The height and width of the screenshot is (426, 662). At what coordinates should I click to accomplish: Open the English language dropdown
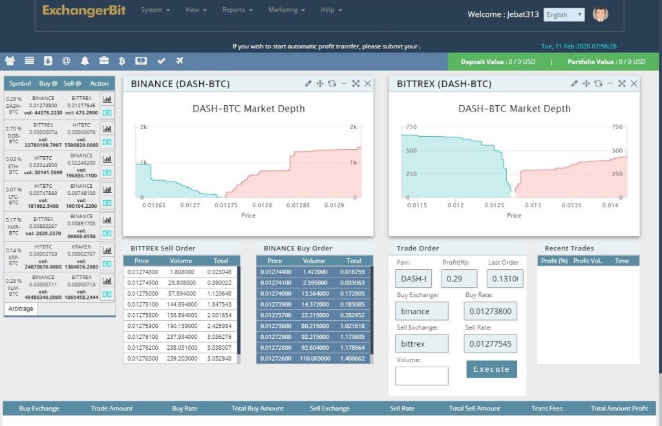(564, 15)
